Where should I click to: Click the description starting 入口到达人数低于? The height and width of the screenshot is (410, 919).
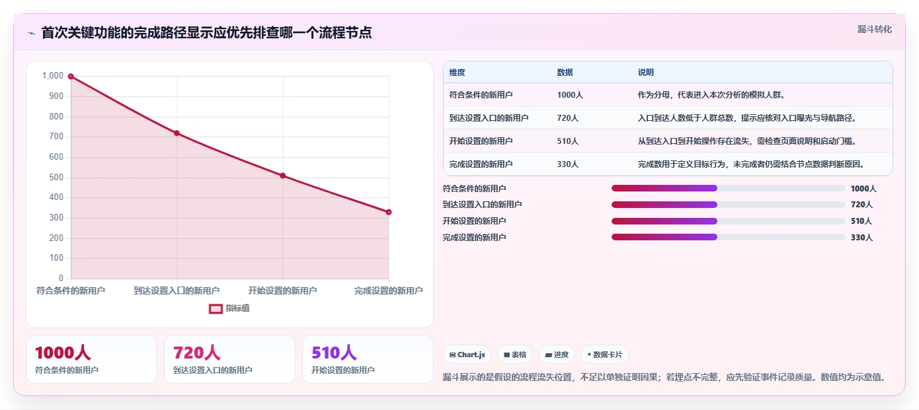747,118
